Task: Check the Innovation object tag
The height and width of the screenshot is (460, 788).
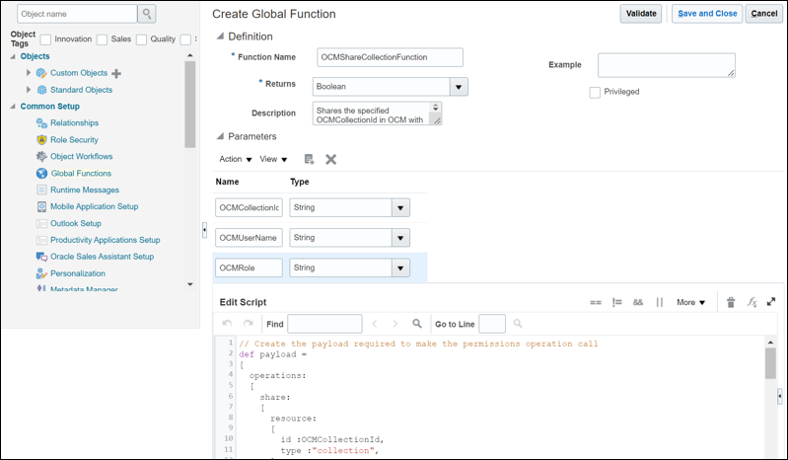Action: point(46,39)
